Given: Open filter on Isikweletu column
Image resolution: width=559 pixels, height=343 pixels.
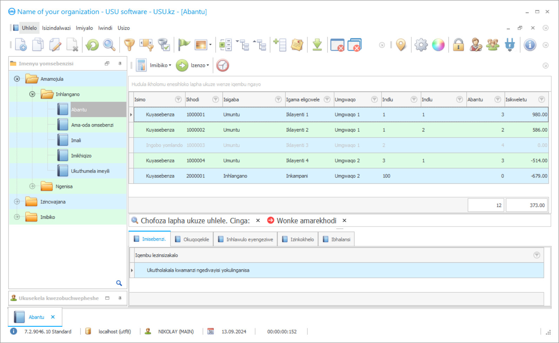Looking at the screenshot, I should [x=542, y=100].
